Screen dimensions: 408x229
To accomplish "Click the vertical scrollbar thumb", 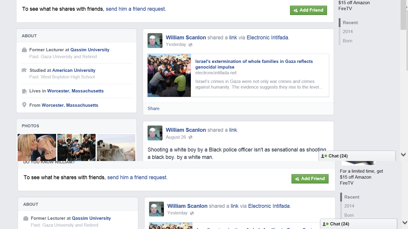I will tap(404, 15).
